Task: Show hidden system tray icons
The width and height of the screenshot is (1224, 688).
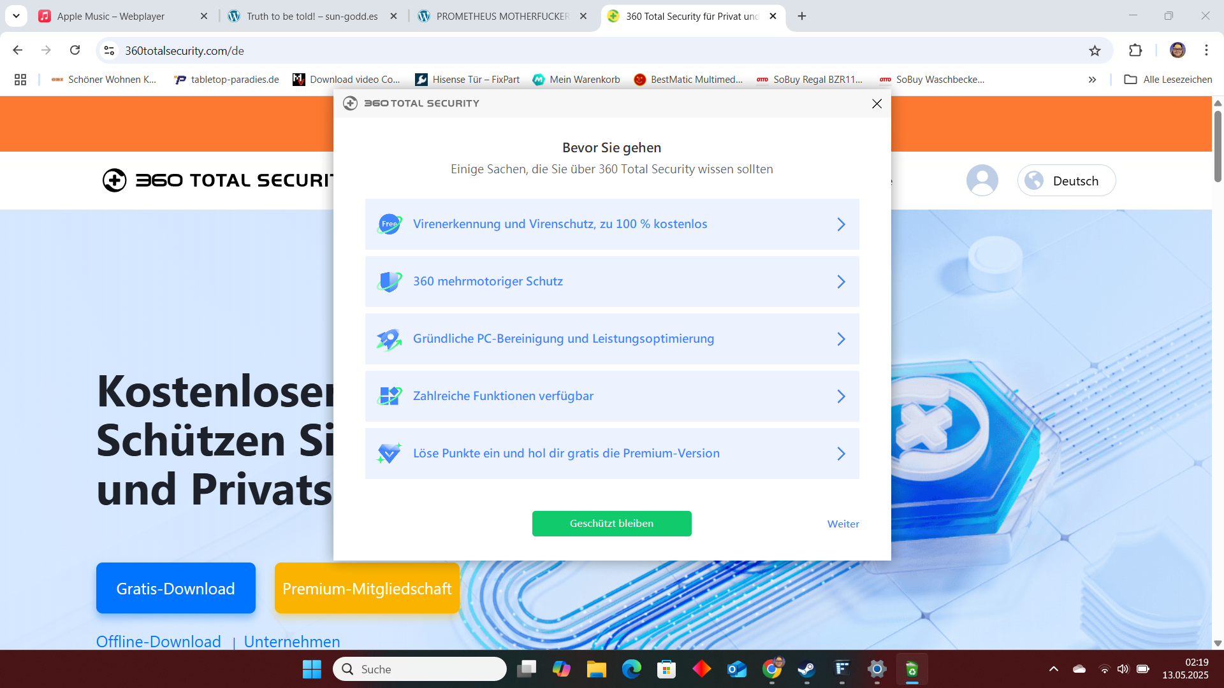Action: 1054,669
